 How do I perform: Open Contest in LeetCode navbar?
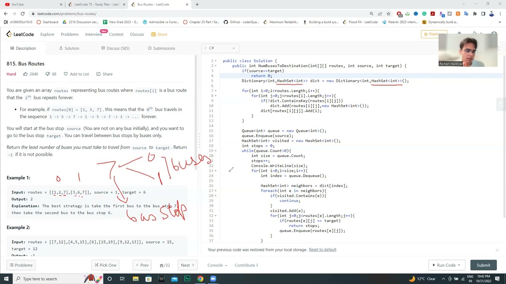[116, 34]
